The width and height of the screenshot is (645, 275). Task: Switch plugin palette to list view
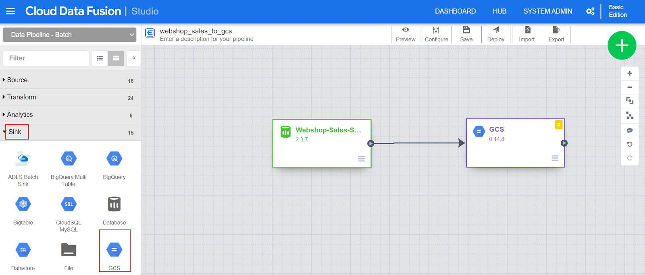[100, 58]
